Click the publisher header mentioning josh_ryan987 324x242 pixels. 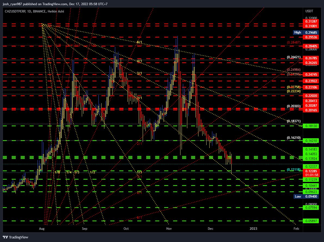click(55, 4)
